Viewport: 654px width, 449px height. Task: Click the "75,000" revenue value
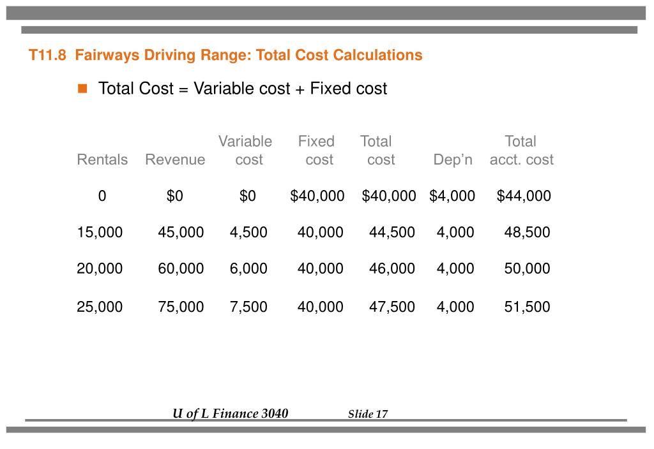point(181,307)
